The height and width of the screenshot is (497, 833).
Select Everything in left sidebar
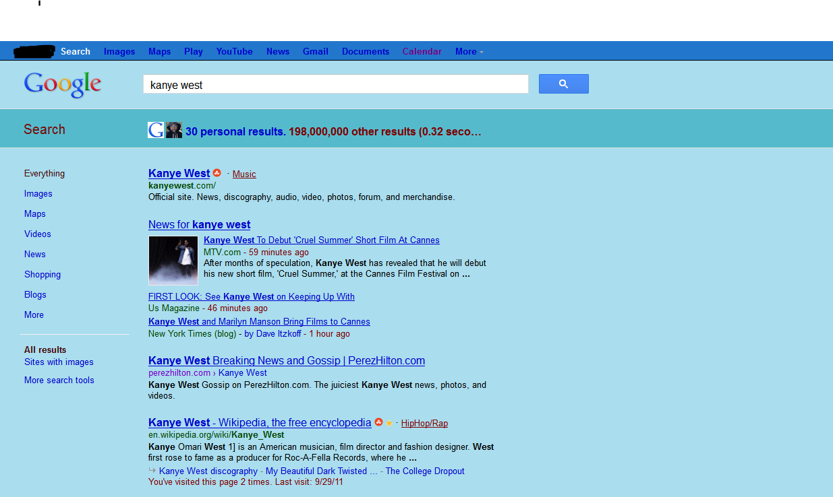tap(45, 173)
